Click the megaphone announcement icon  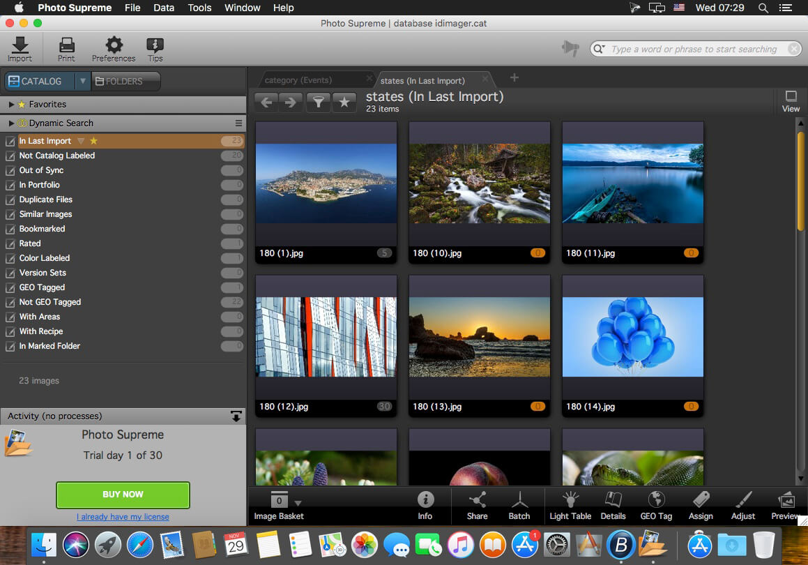pos(570,48)
